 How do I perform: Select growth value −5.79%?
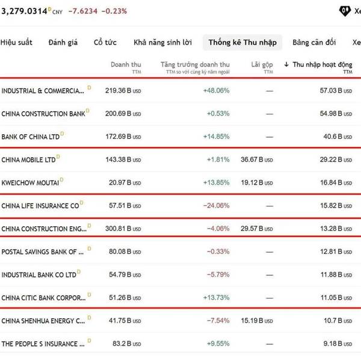coord(218,275)
